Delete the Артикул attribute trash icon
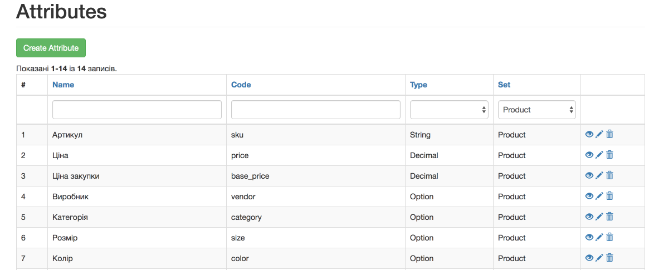654x270 pixels. pos(609,134)
